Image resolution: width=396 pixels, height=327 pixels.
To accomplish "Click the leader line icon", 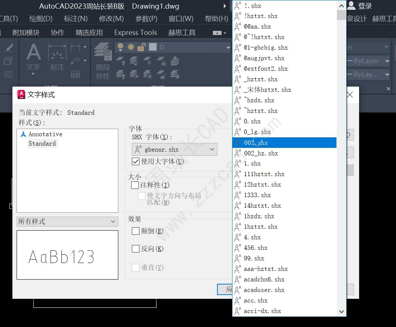I will click(x=75, y=61).
